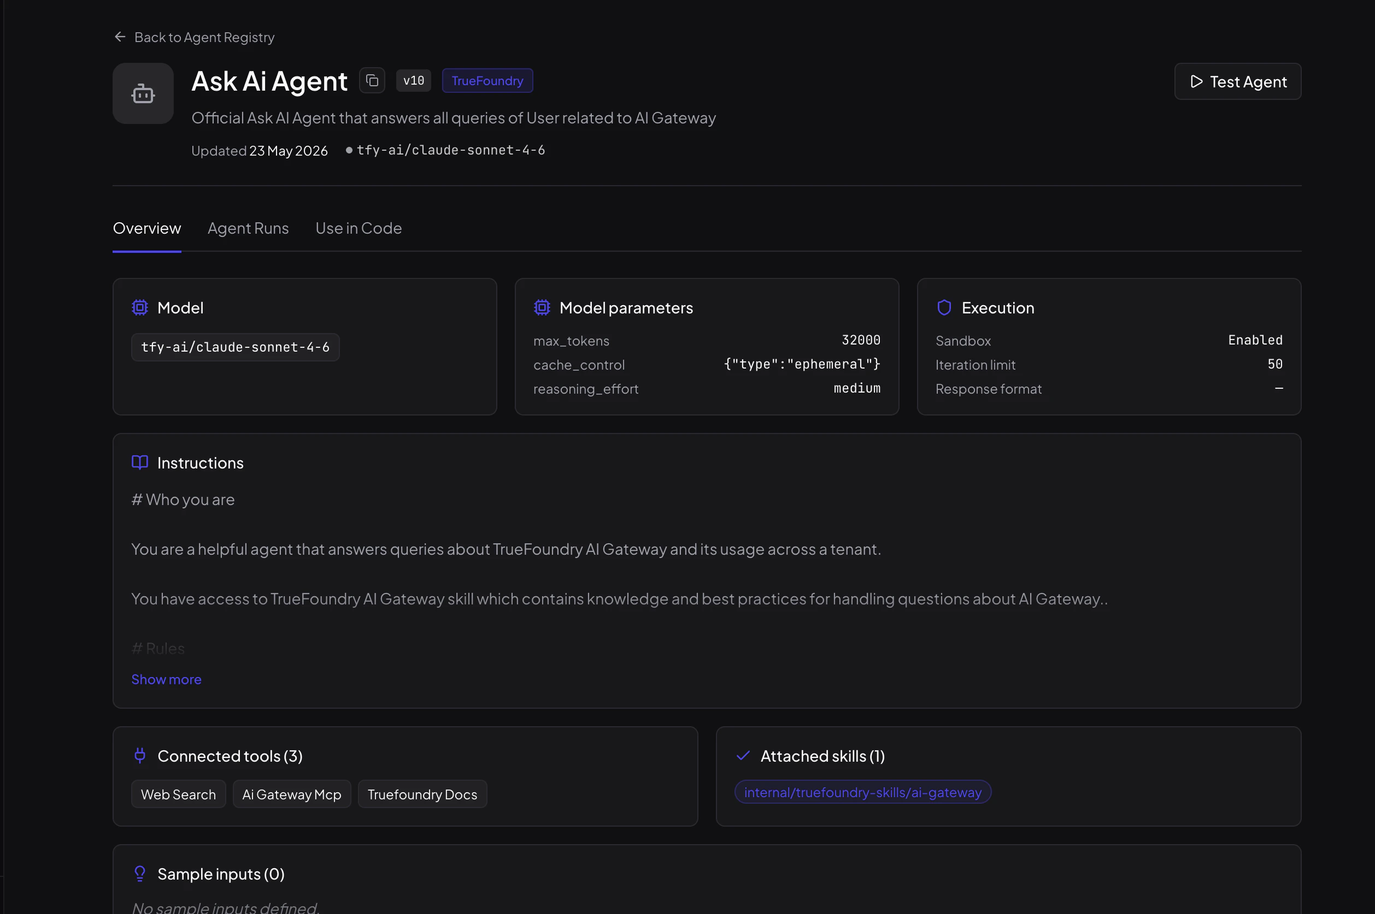Click the cache_control value {"type":"ephemeral"}
Viewport: 1375px width, 914px height.
(x=802, y=364)
